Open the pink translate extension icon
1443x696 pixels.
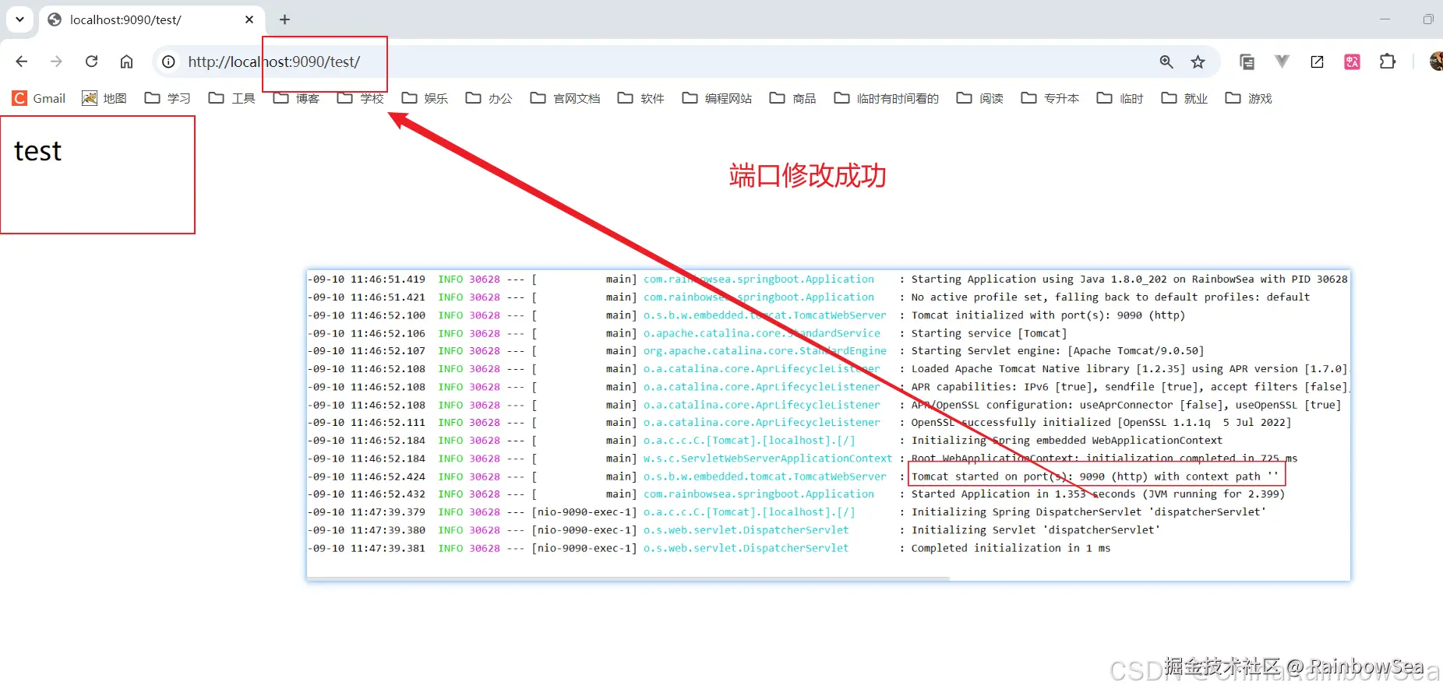(x=1353, y=62)
